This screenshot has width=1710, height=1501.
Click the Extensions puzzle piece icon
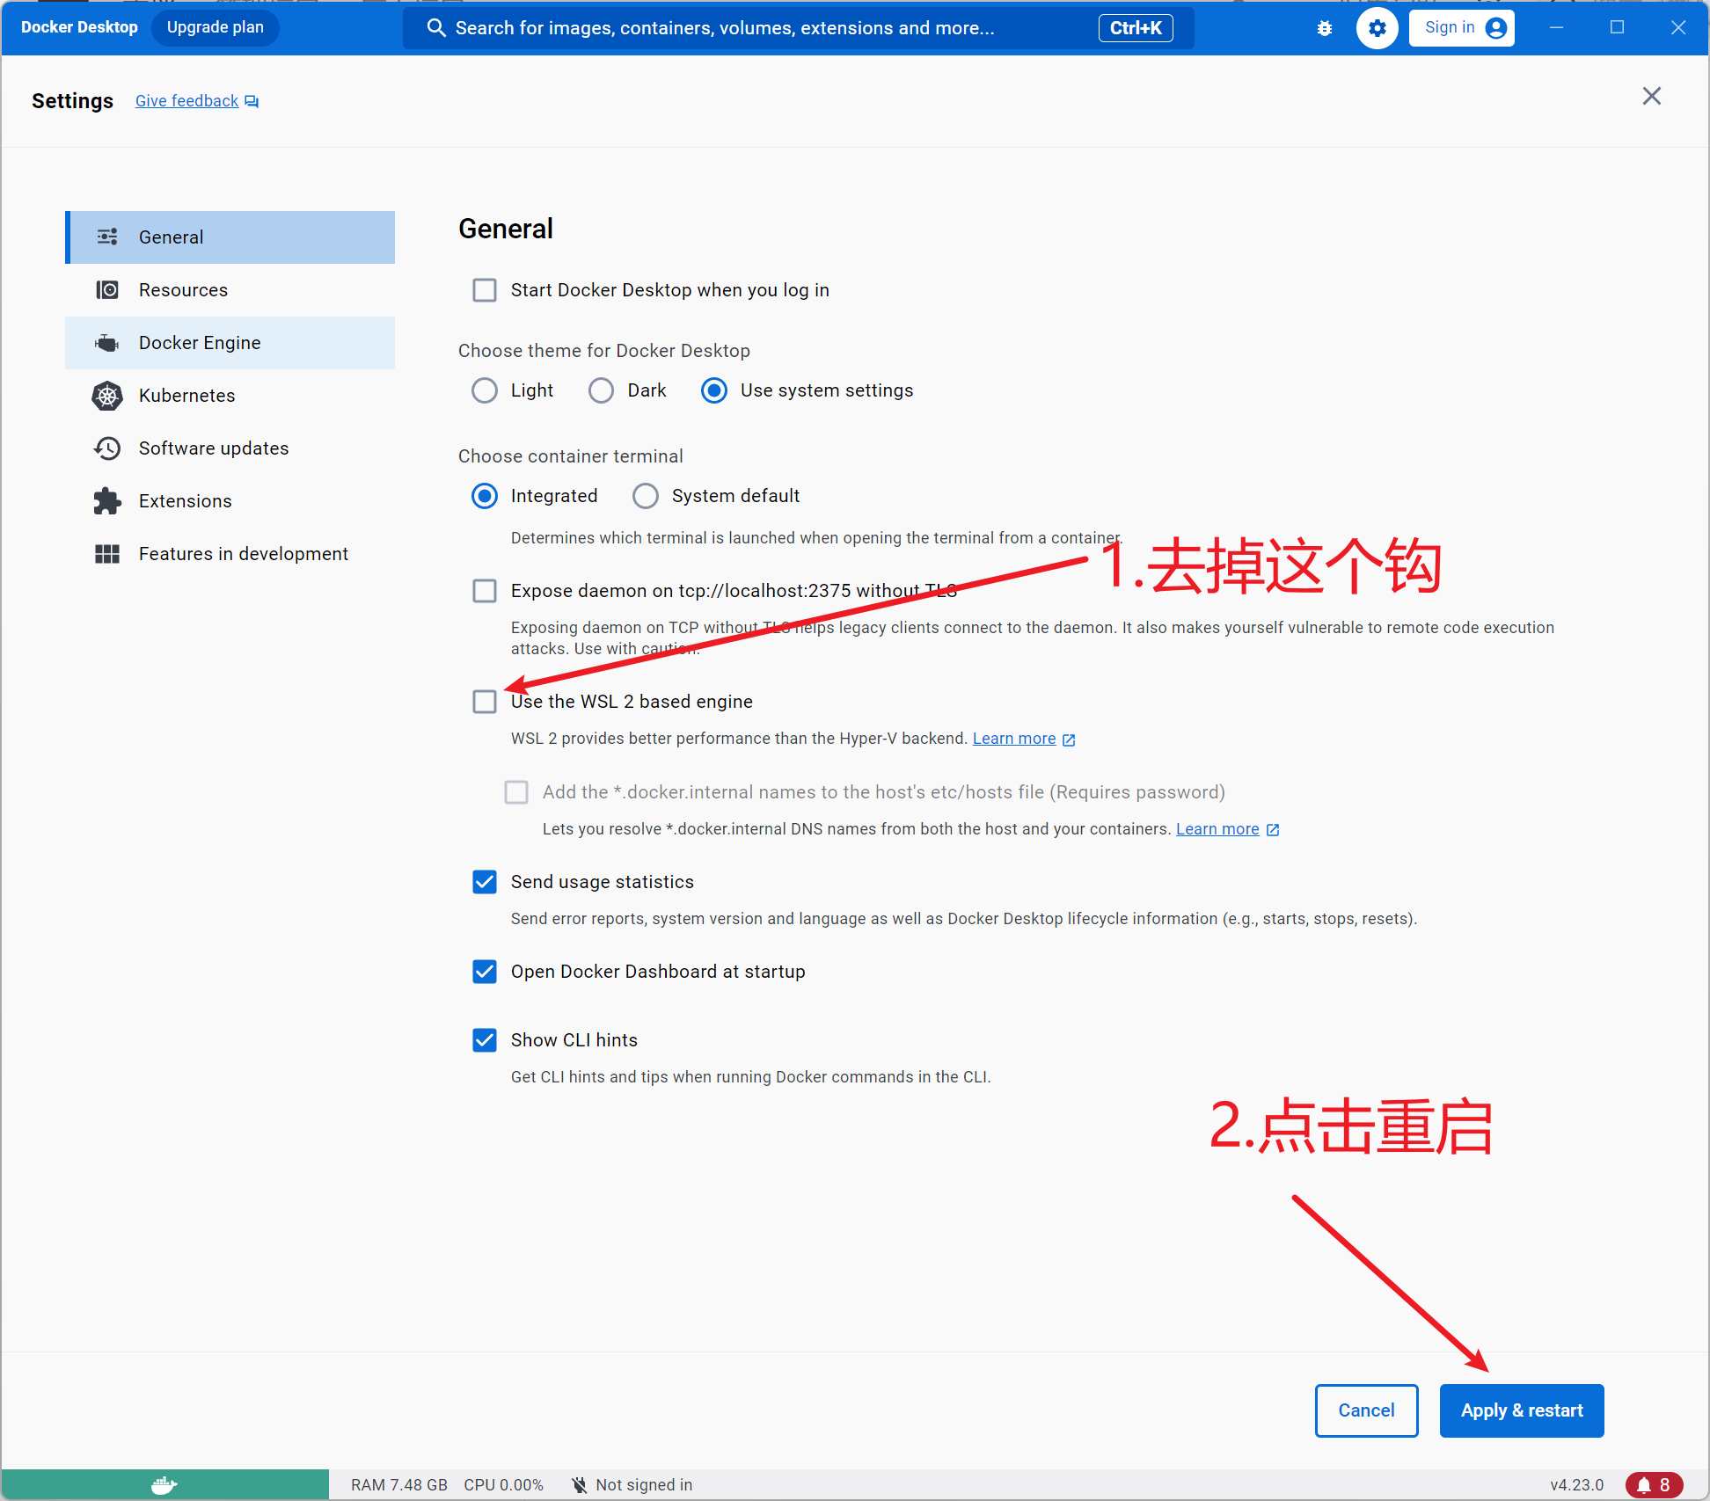coord(107,501)
